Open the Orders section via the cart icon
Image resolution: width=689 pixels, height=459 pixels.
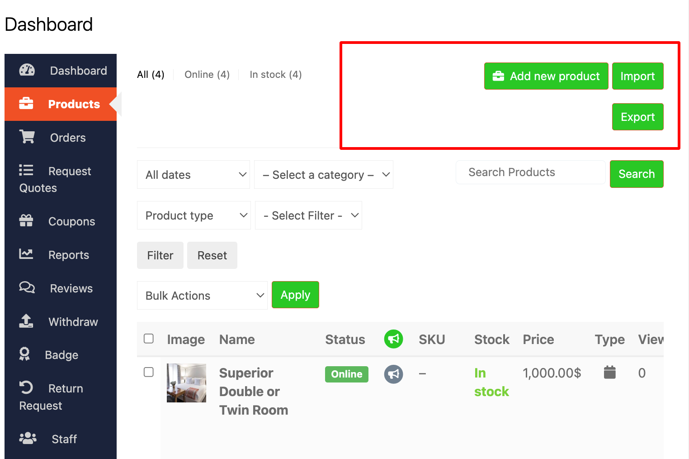pos(27,137)
